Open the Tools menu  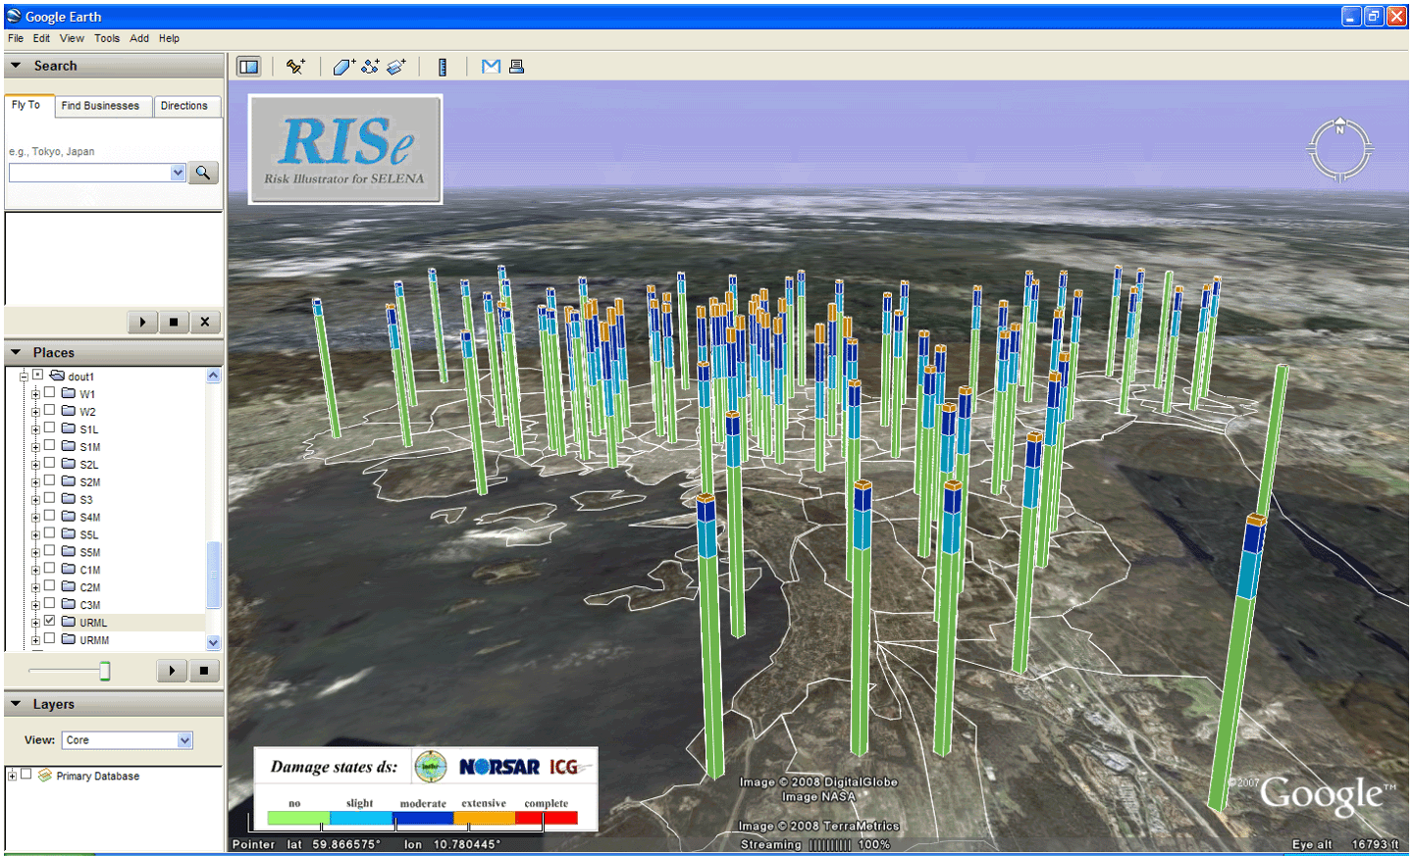[106, 38]
